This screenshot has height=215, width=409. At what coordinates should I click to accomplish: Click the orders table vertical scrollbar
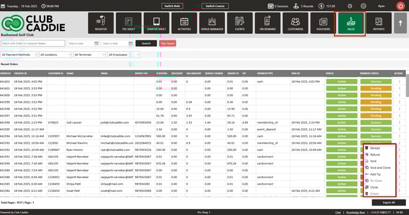tap(407, 86)
